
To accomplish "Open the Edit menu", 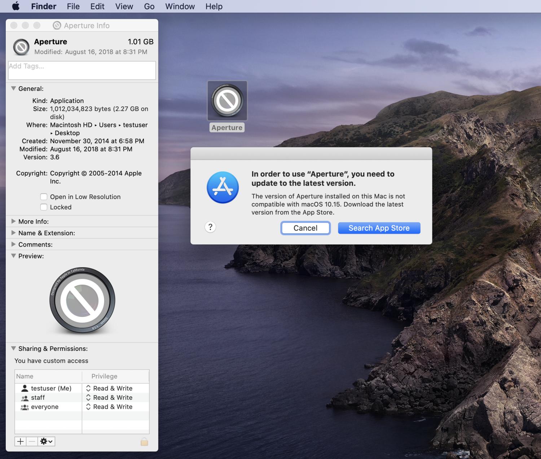I will coord(97,6).
